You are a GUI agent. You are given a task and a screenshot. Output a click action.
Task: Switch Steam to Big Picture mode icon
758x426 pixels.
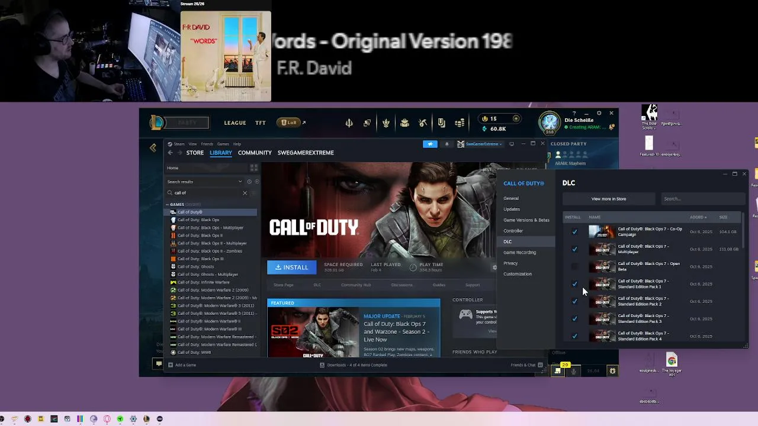pyautogui.click(x=512, y=144)
